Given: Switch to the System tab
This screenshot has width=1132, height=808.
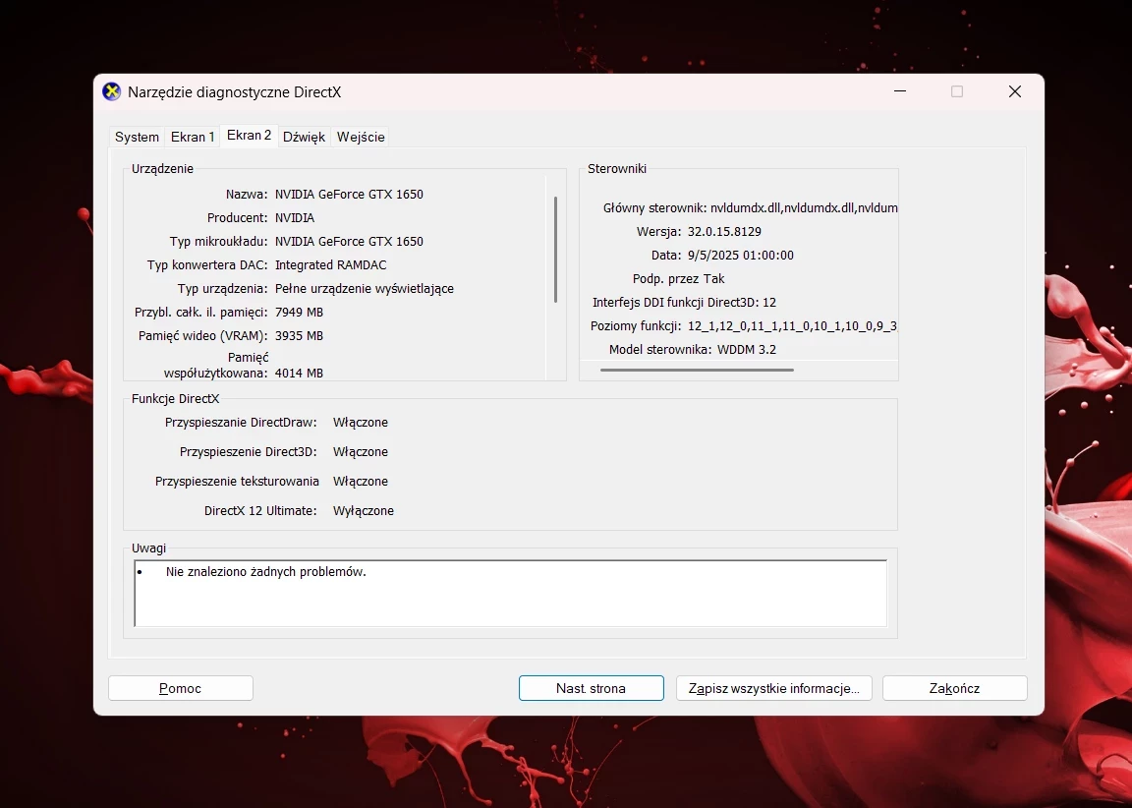Looking at the screenshot, I should click(137, 137).
